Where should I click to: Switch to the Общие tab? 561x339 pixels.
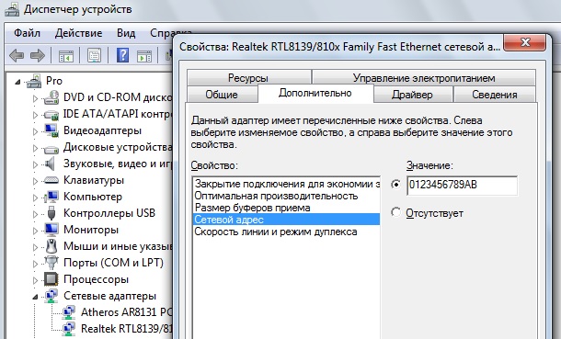point(222,95)
